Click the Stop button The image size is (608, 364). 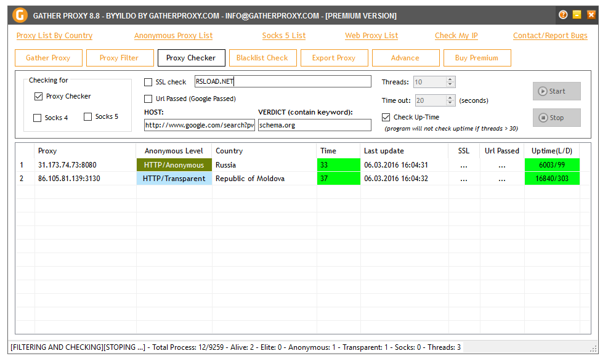click(556, 118)
